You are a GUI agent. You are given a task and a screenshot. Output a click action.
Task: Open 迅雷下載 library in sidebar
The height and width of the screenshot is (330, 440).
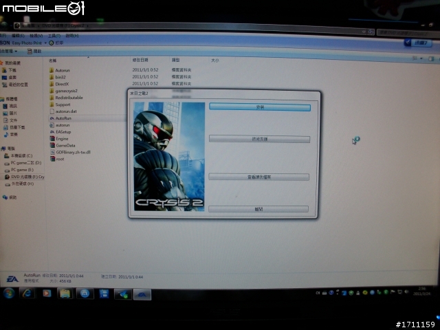pos(14,127)
